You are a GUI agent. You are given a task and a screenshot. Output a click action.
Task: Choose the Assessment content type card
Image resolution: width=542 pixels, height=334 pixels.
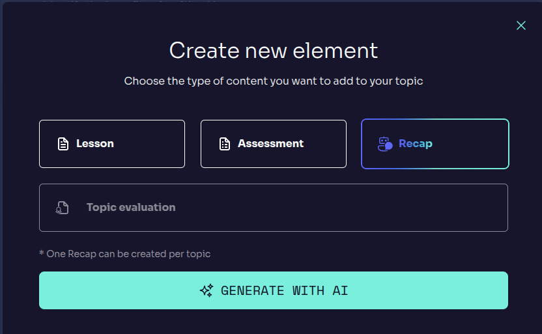[x=274, y=144]
